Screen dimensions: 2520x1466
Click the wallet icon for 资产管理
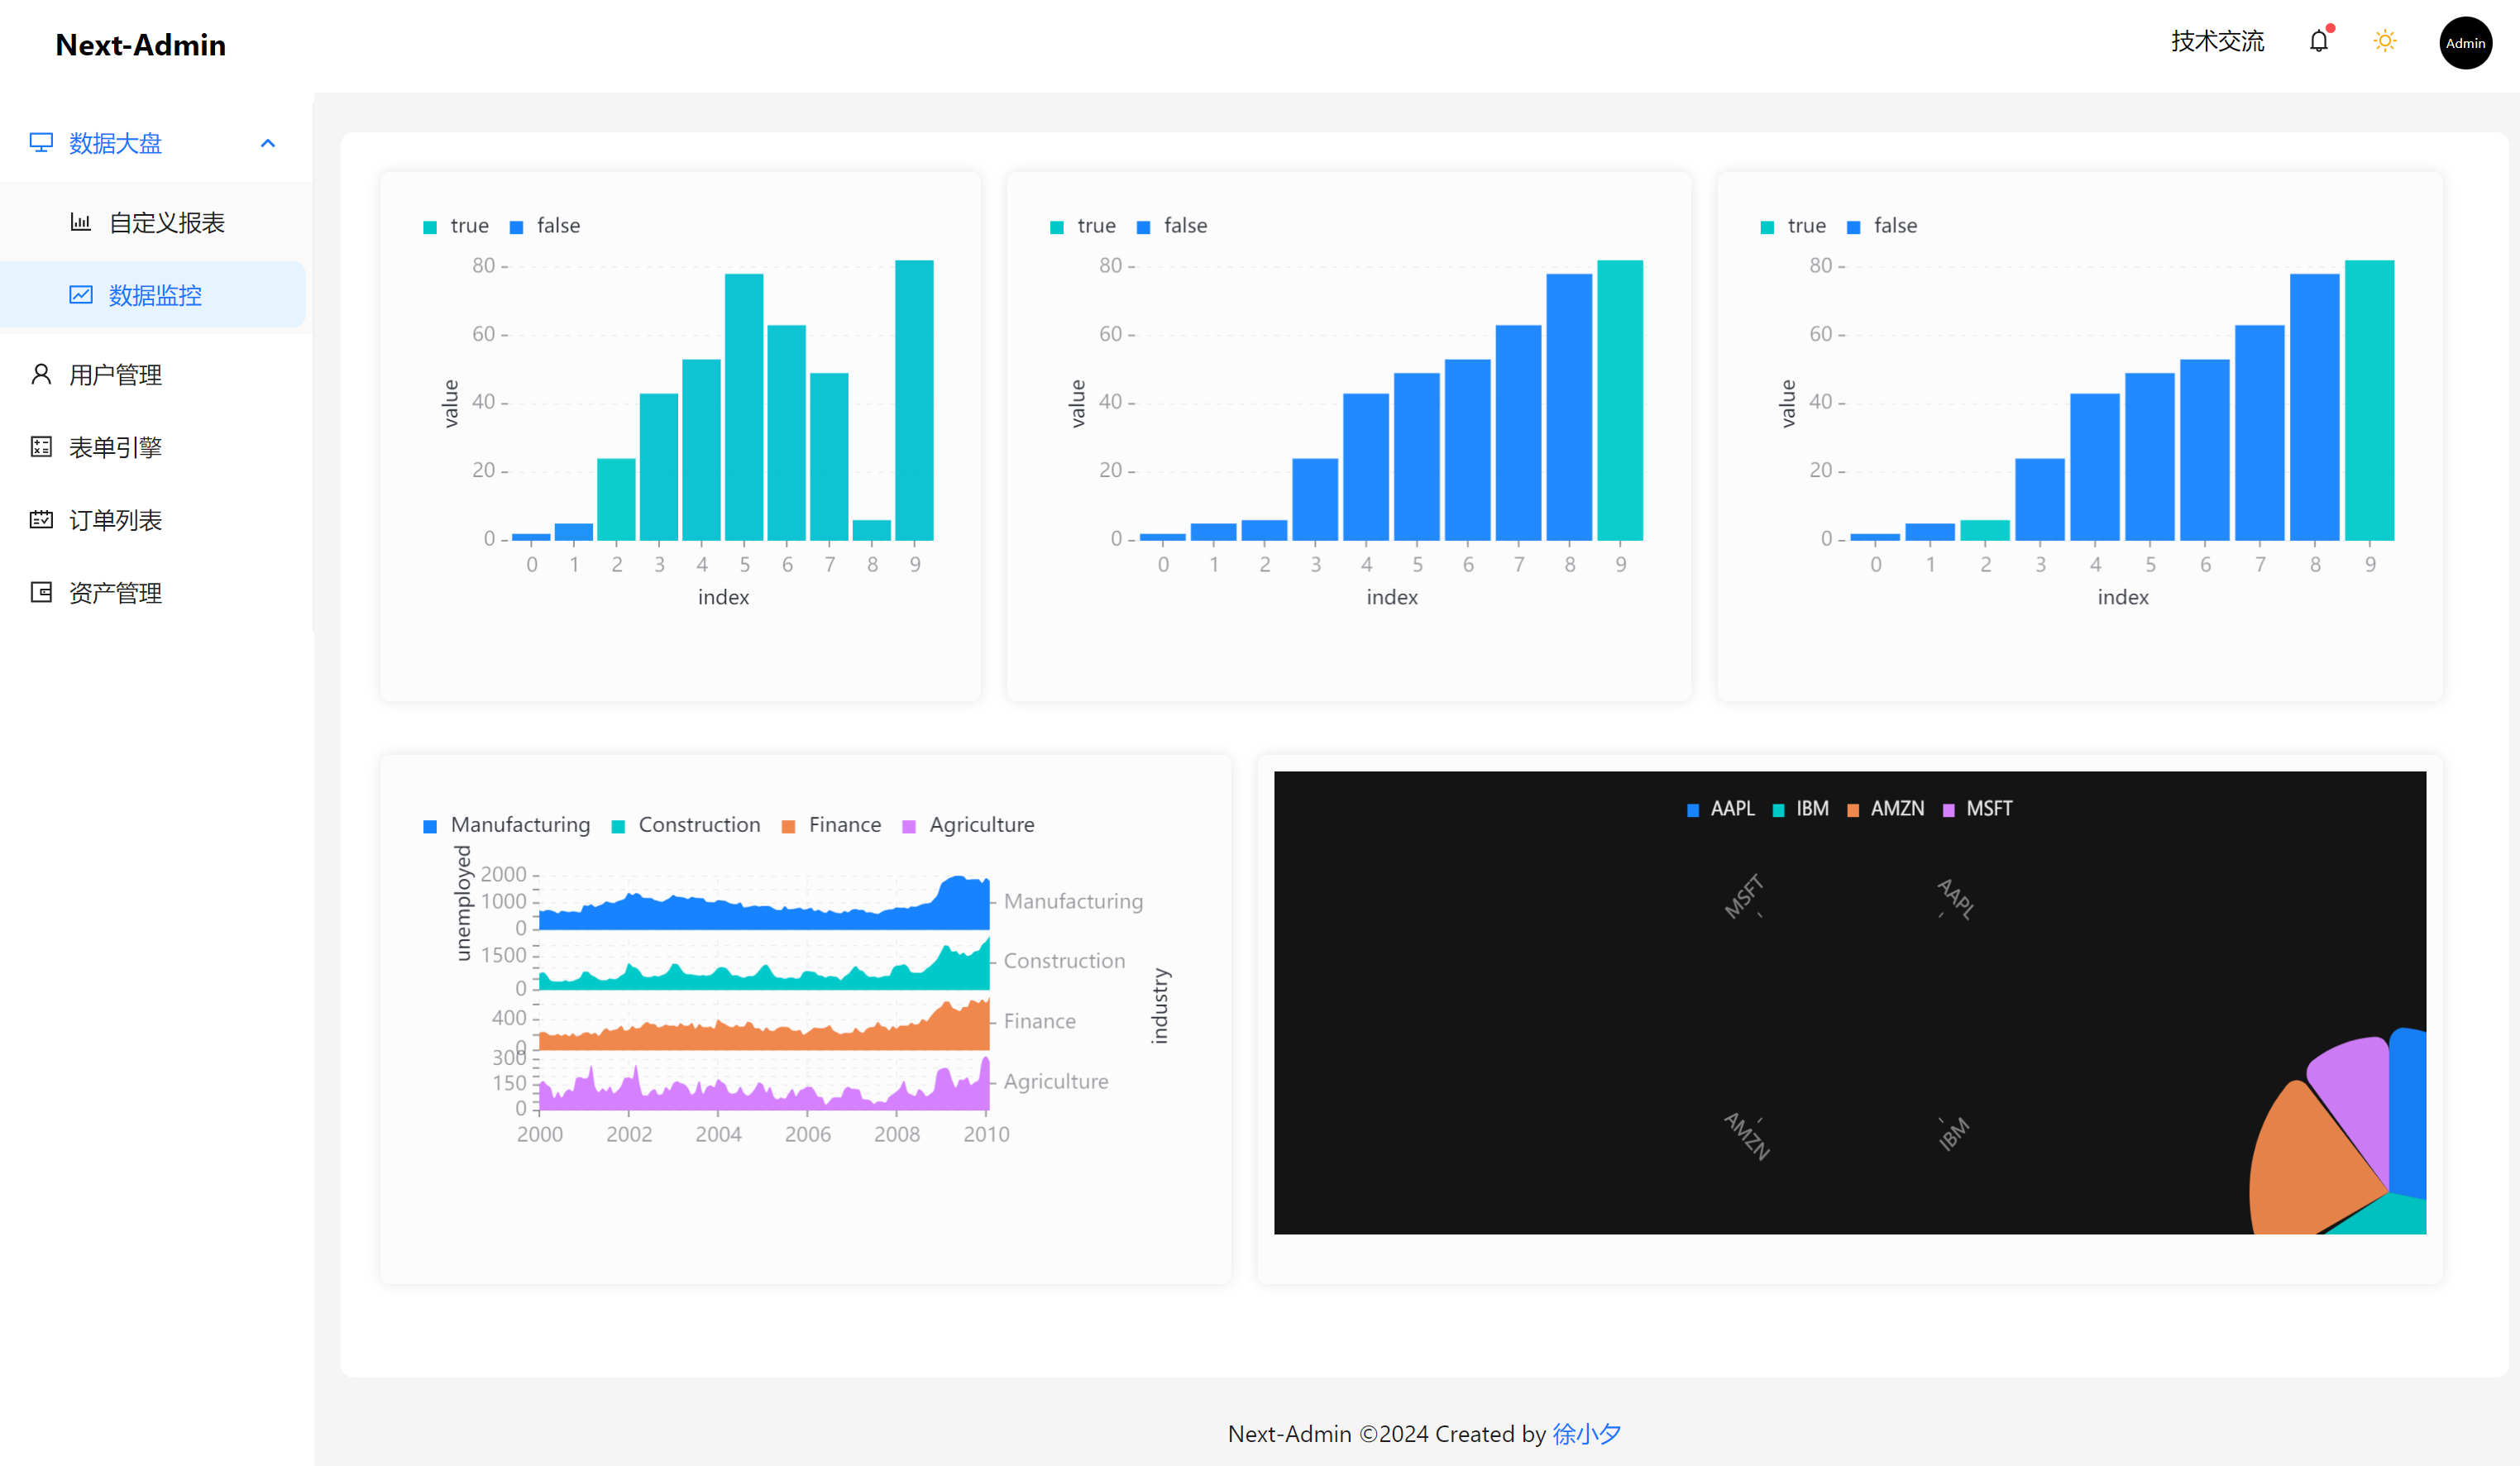[41, 593]
